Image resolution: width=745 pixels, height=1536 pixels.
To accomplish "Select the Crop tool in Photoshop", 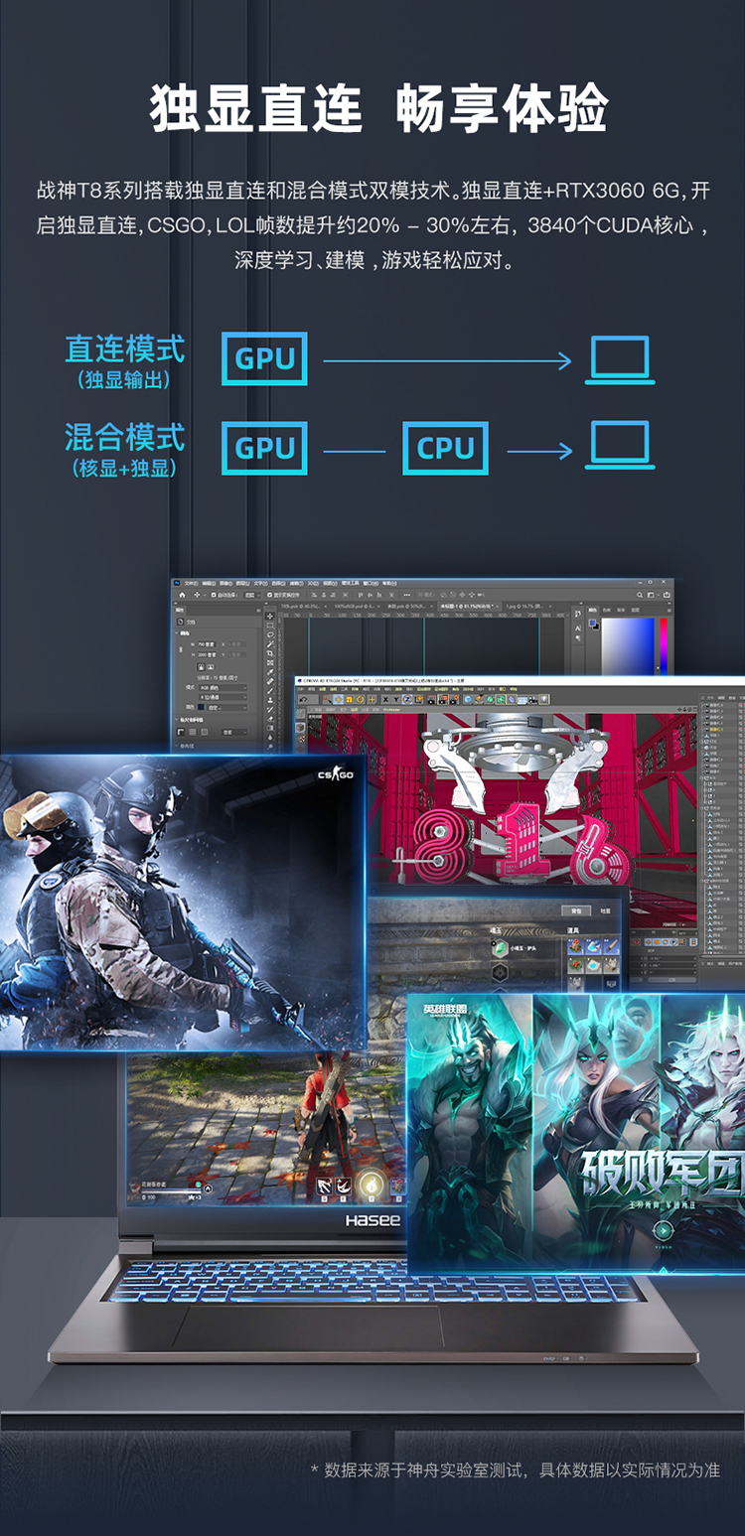I will (270, 653).
